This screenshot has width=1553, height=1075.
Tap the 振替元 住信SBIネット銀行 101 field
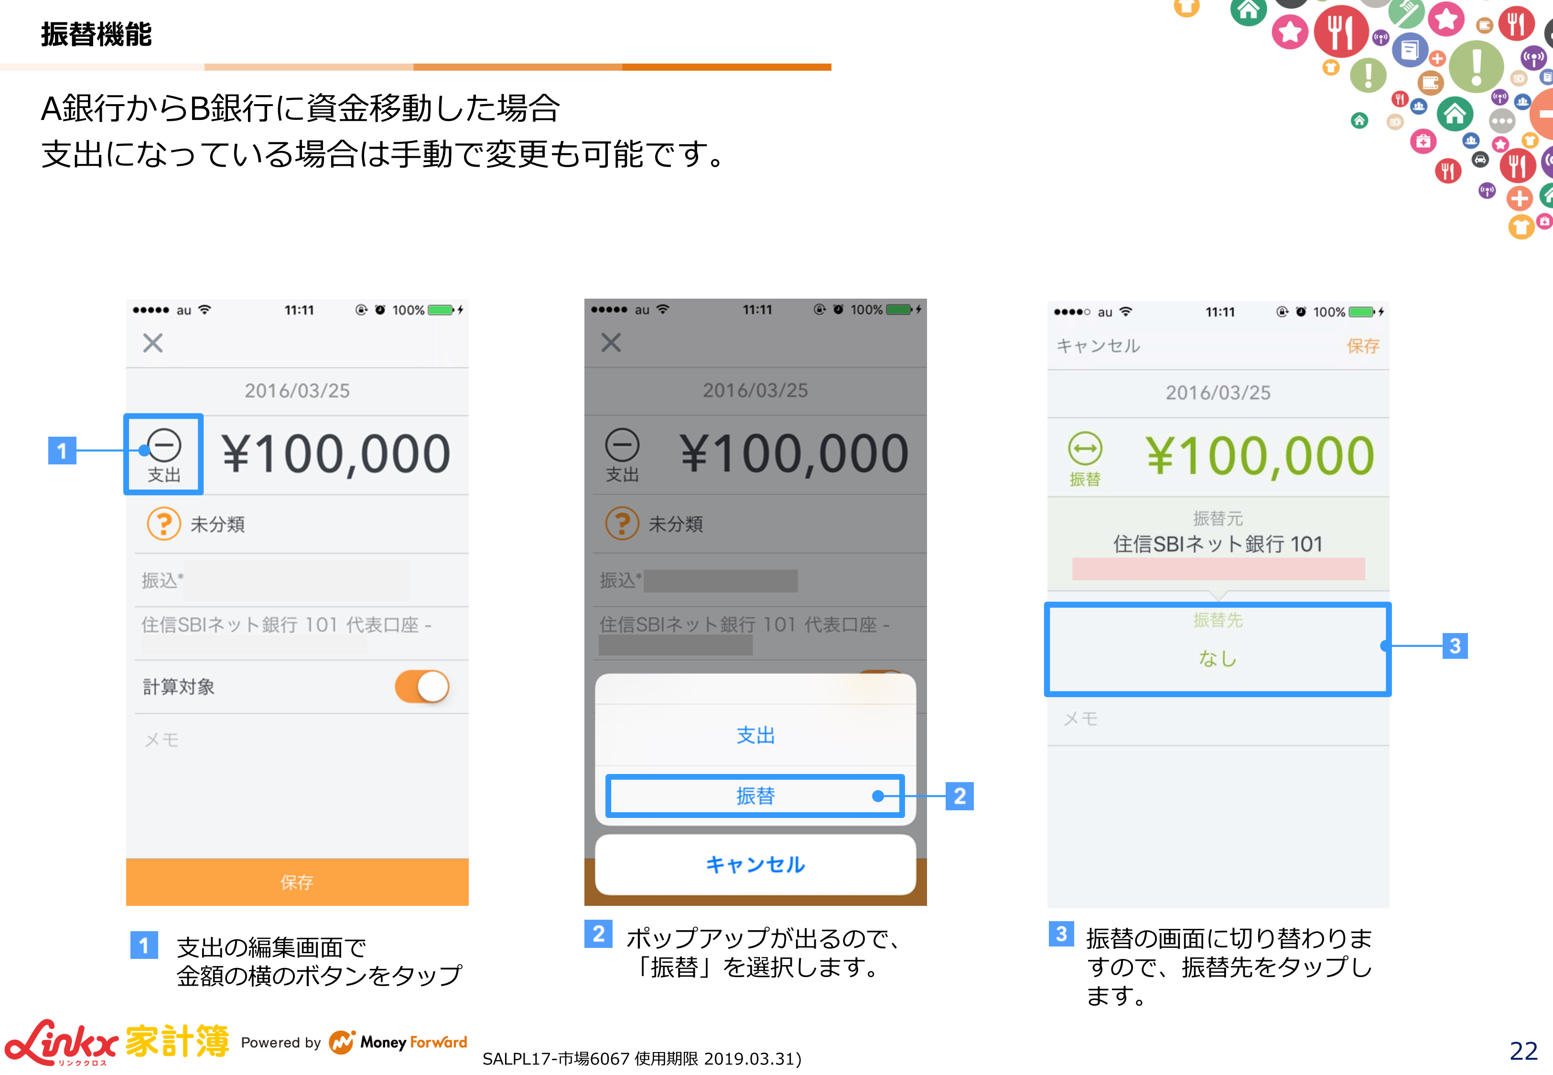[x=1218, y=544]
